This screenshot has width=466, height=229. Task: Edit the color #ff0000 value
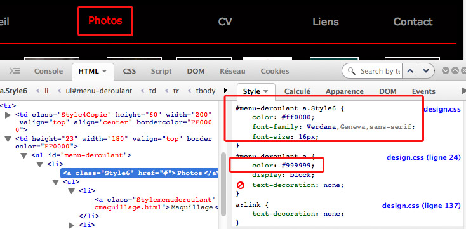(296, 117)
